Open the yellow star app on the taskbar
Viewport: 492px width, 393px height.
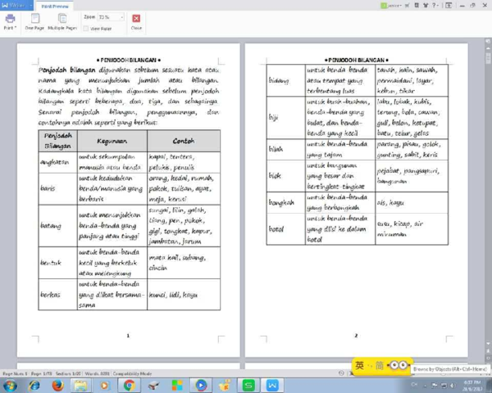pos(225,385)
